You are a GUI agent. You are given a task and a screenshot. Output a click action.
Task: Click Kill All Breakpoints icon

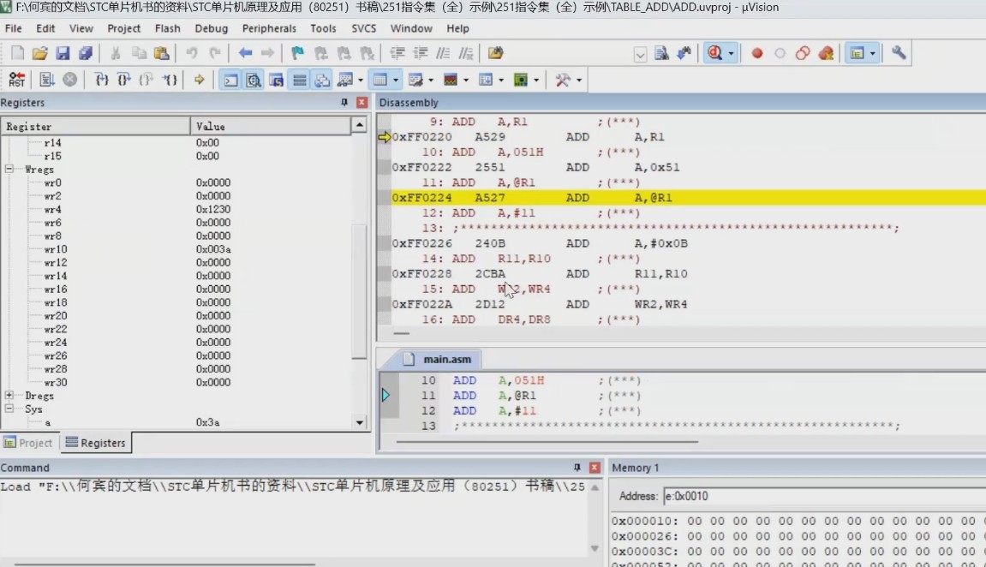point(826,53)
